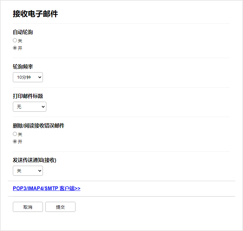Click the 发送传送通知(接收) section label

(x=34, y=160)
